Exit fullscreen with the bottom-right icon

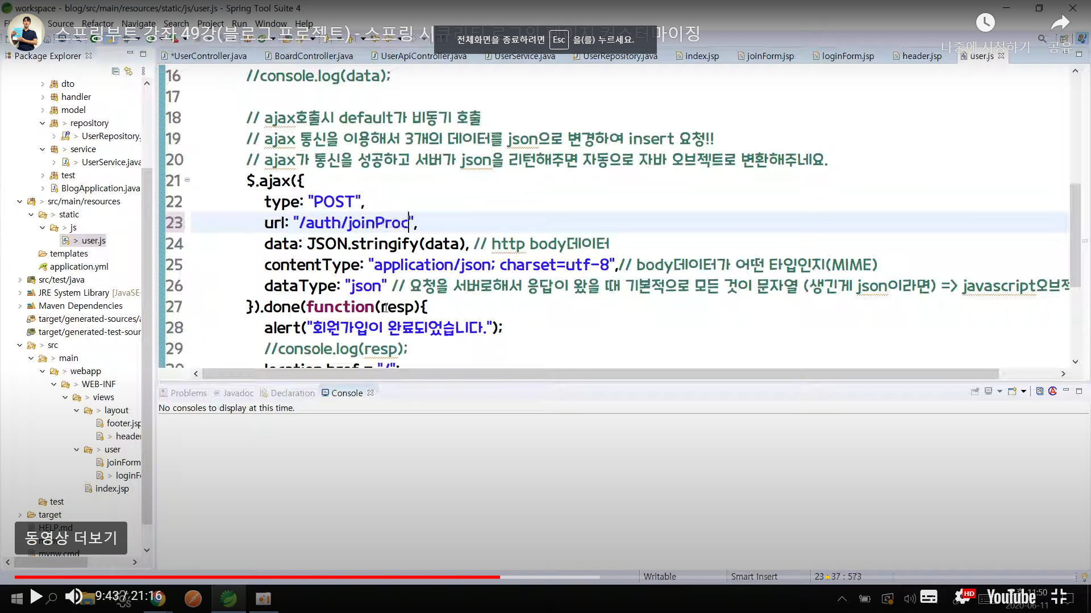click(x=1059, y=597)
